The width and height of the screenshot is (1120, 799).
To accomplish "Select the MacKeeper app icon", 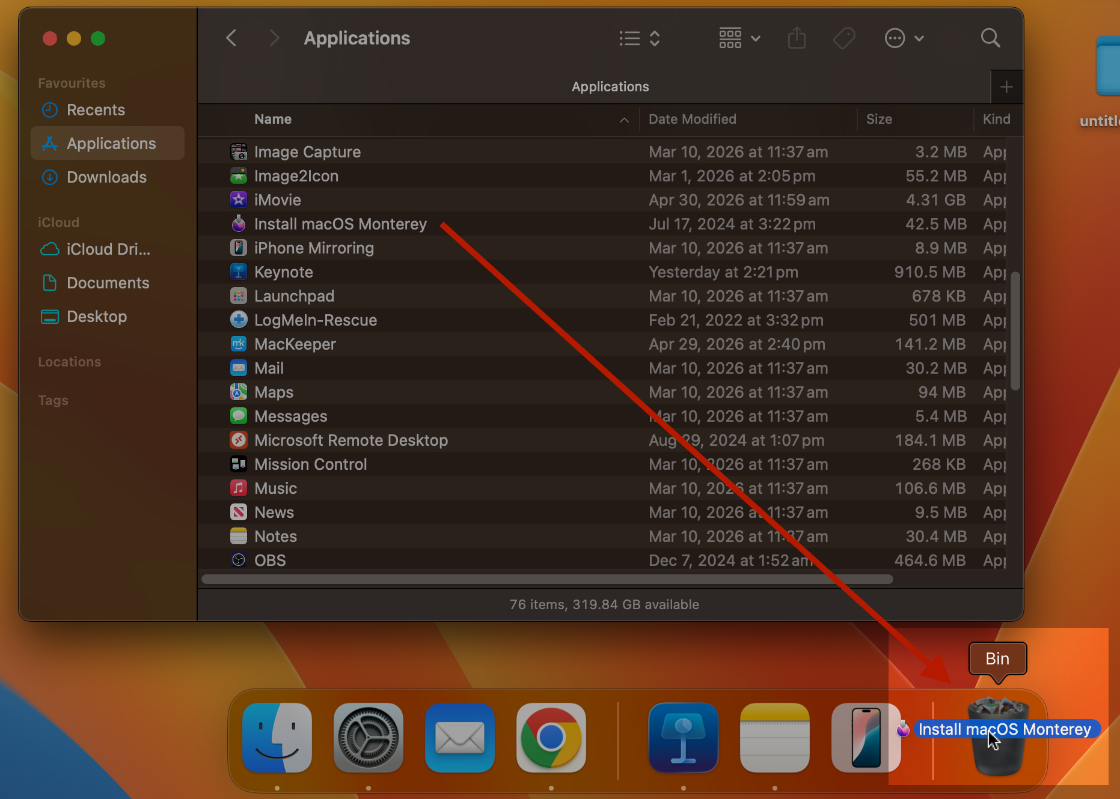I will coord(239,344).
